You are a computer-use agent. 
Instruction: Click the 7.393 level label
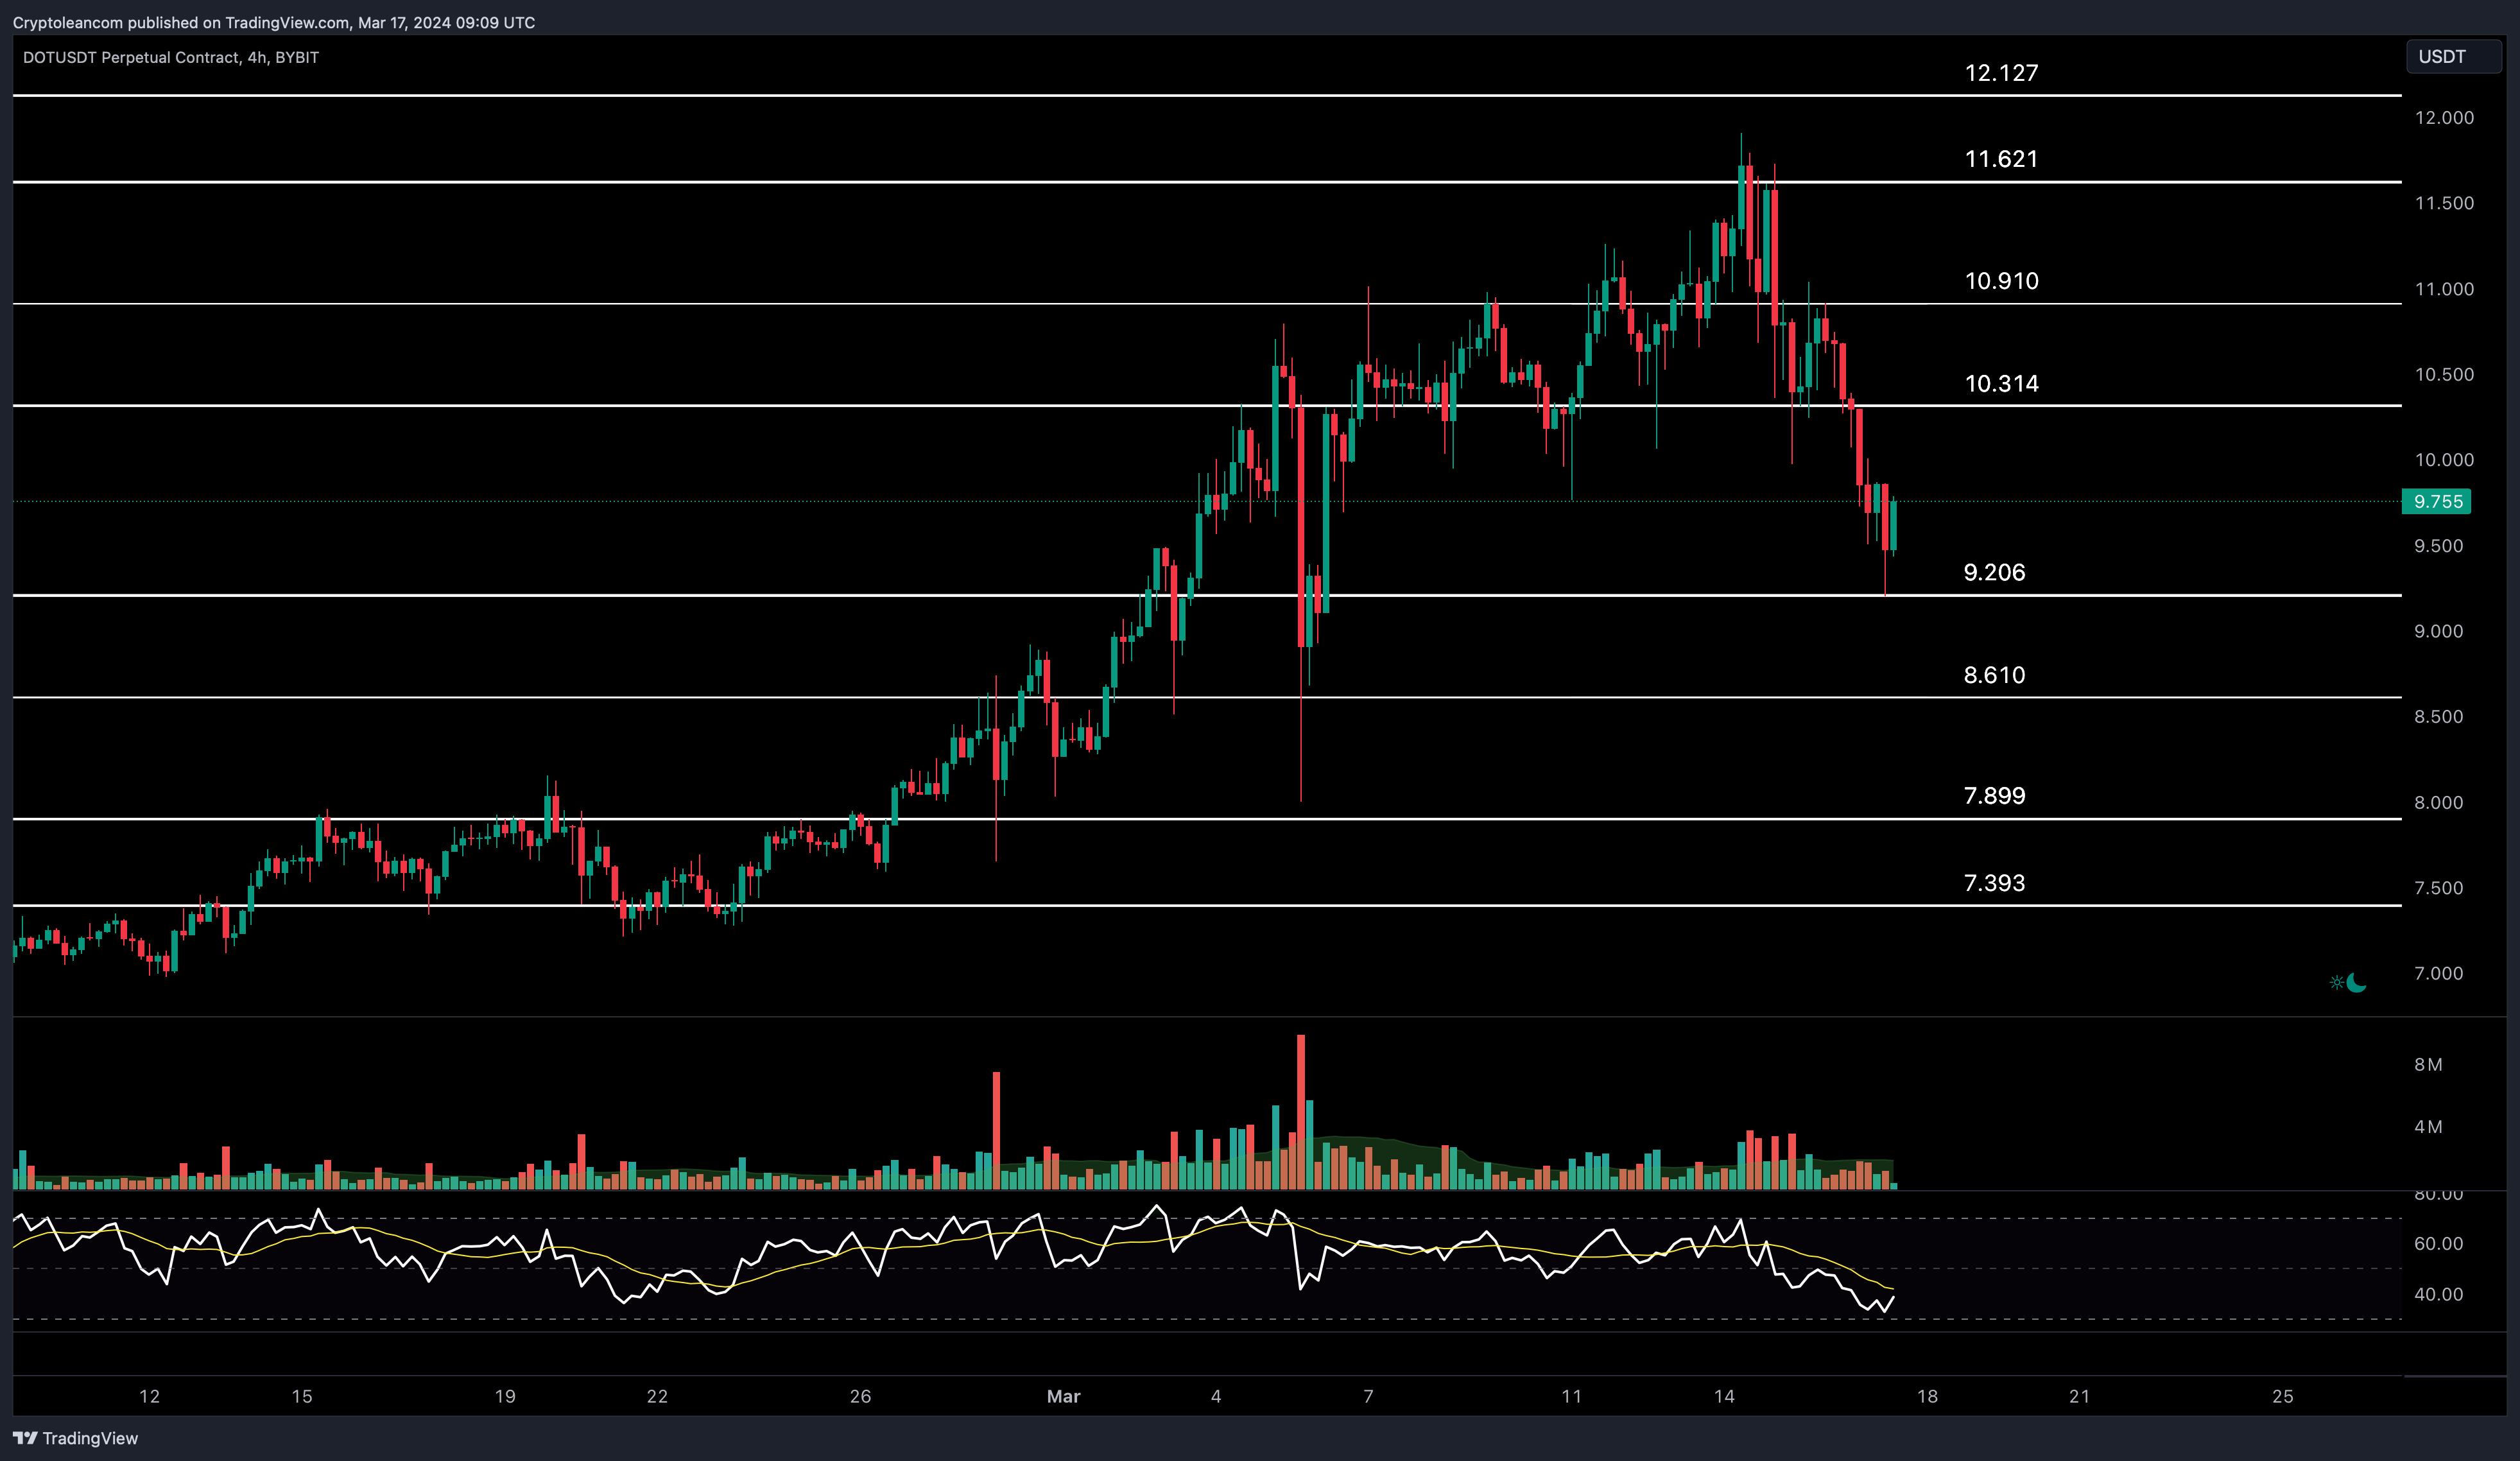[x=1994, y=883]
